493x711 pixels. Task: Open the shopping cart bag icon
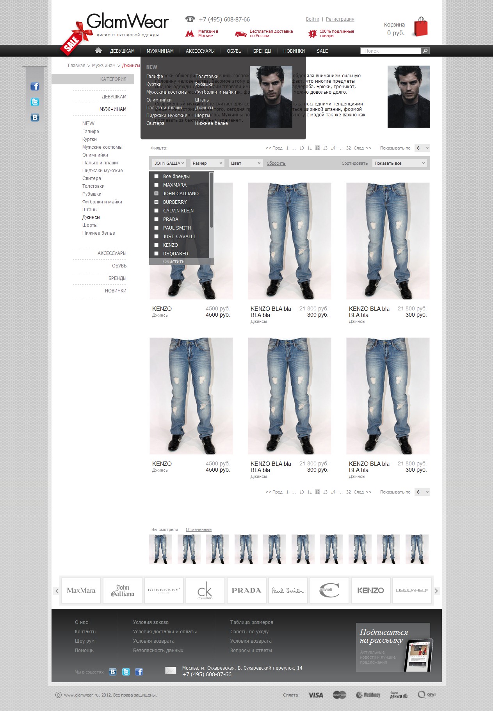420,26
